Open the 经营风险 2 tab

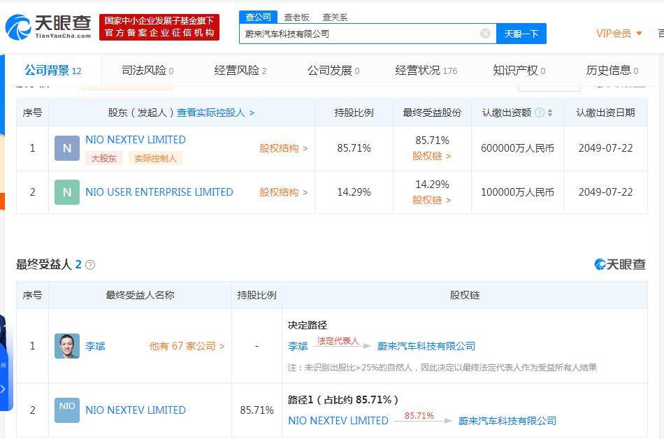pos(240,71)
